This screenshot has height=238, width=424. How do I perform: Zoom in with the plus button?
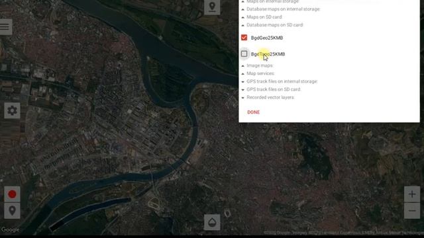click(x=412, y=194)
